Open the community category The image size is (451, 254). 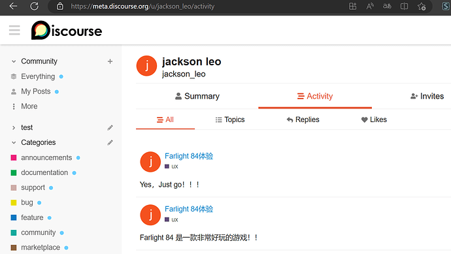[x=39, y=232]
